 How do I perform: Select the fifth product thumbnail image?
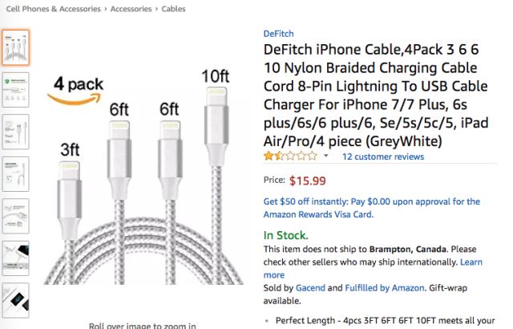[15, 216]
